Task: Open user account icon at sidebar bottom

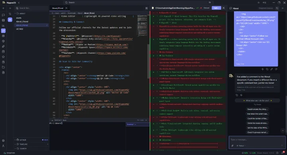Action: pyautogui.click(x=3, y=146)
